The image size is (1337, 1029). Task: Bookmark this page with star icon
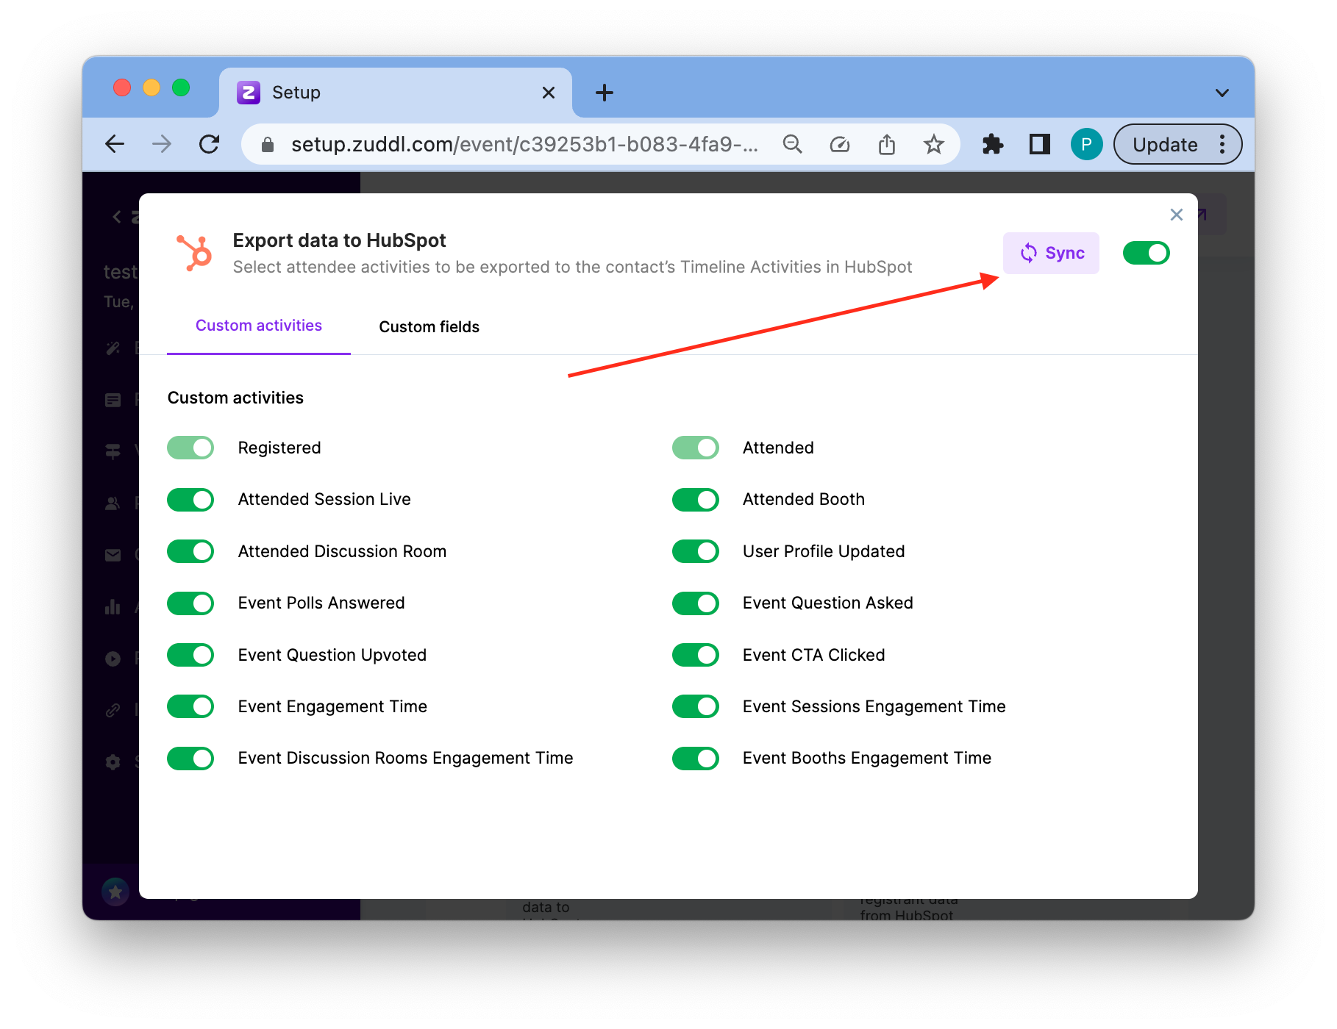(x=934, y=144)
